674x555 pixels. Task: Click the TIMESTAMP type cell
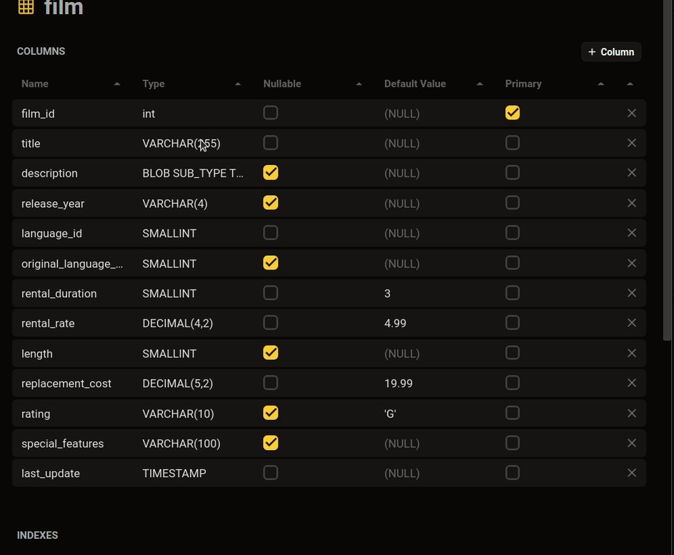tap(174, 473)
